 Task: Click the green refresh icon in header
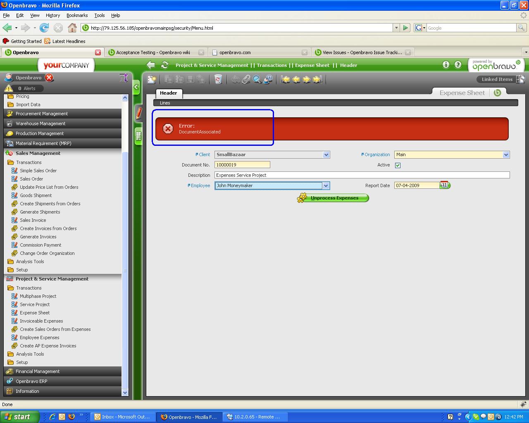164,65
